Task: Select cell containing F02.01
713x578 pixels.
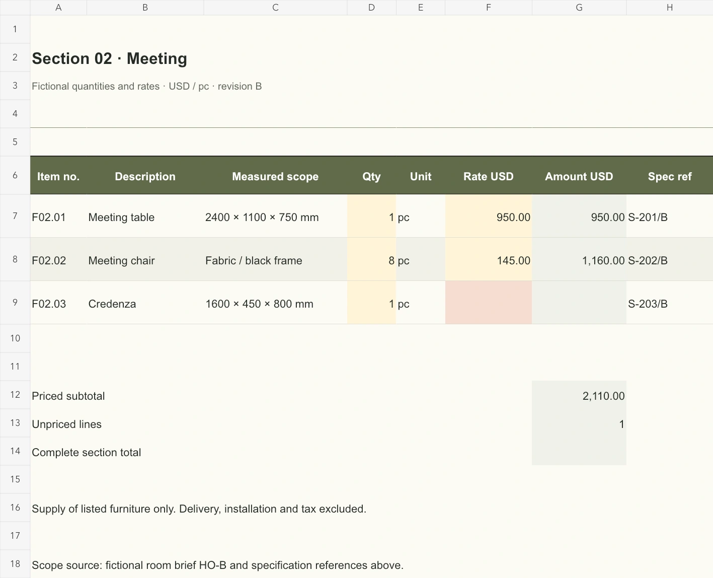Action: pos(58,216)
